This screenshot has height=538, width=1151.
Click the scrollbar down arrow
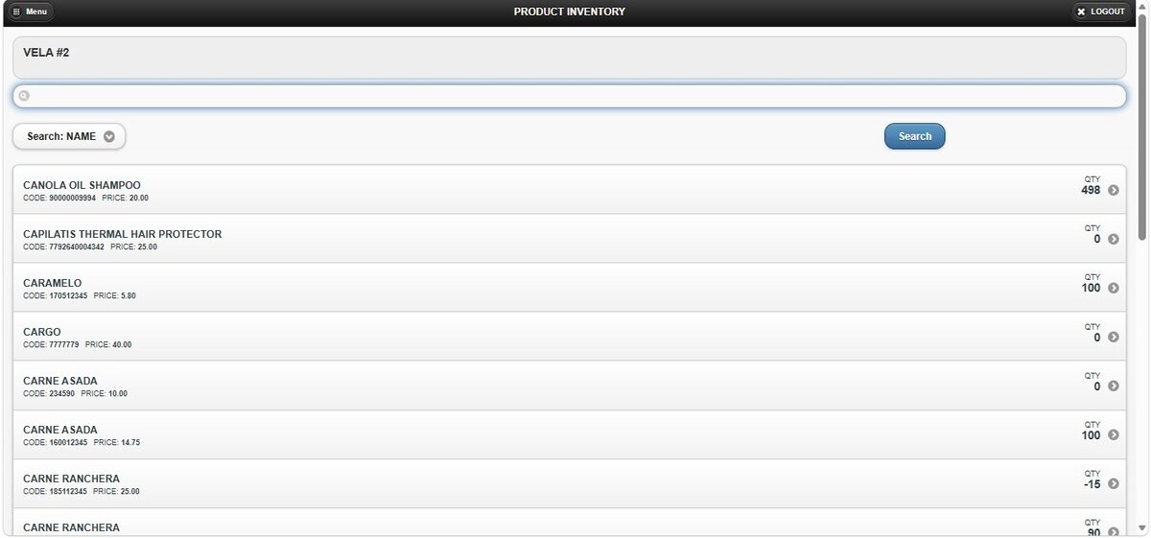1142,528
